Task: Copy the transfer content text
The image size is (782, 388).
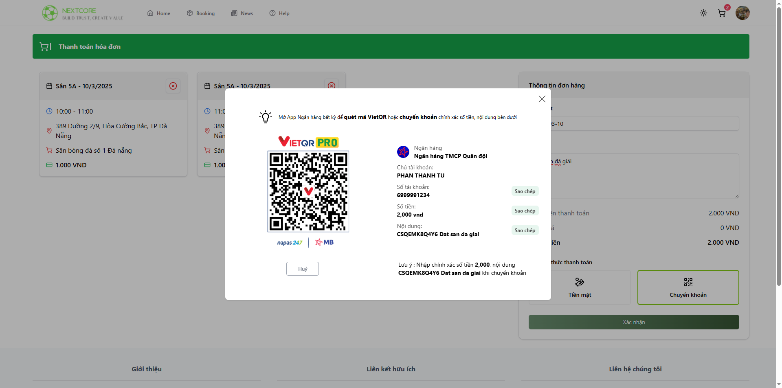Action: (525, 230)
